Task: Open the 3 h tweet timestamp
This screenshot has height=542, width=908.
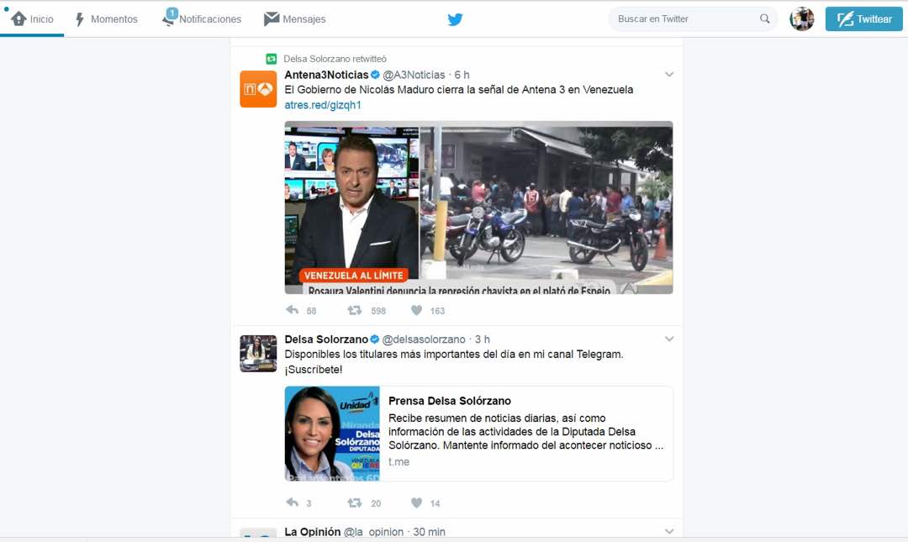Action: point(483,339)
